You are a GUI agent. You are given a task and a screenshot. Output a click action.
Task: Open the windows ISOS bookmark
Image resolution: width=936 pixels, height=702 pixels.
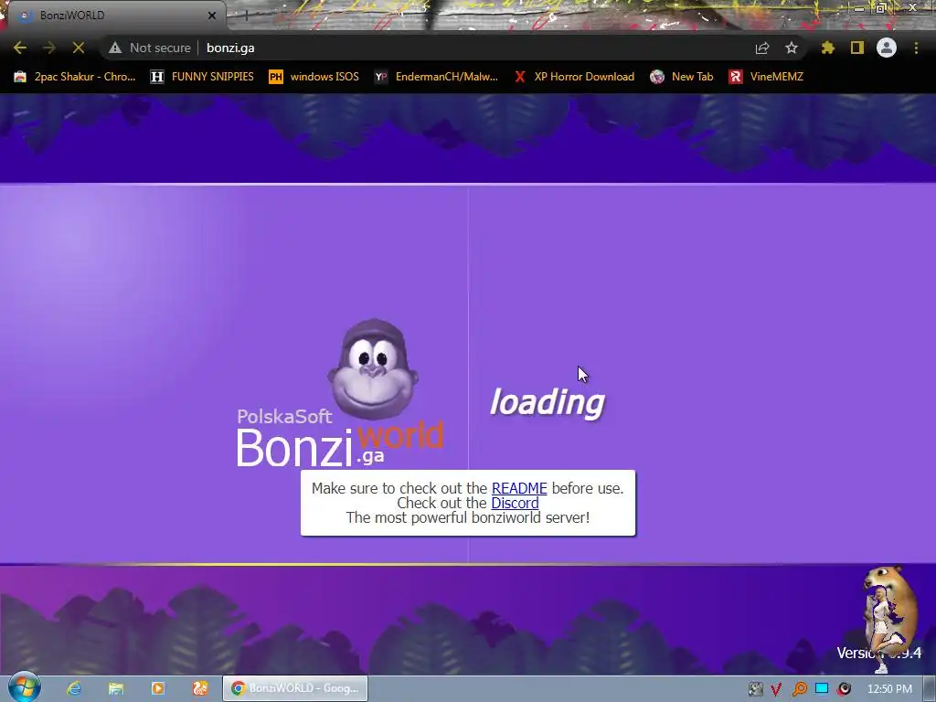tap(314, 77)
